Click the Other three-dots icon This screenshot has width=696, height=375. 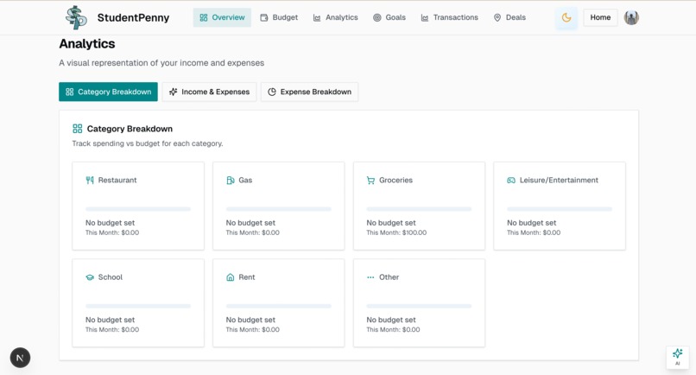click(x=370, y=277)
